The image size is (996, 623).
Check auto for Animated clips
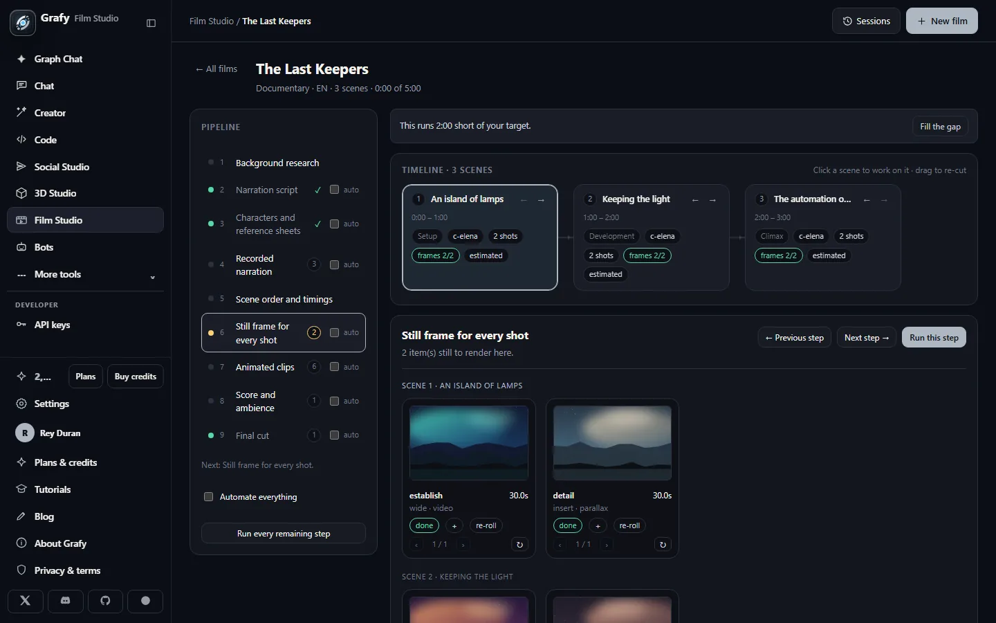click(x=334, y=367)
